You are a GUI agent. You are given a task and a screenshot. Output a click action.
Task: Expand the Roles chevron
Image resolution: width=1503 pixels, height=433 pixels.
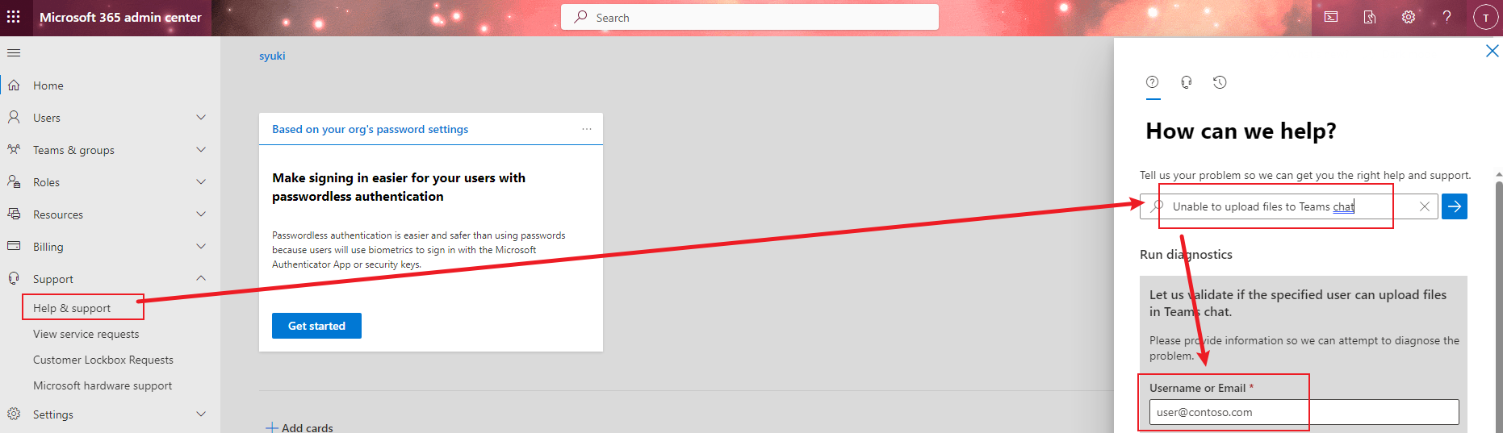(x=201, y=181)
